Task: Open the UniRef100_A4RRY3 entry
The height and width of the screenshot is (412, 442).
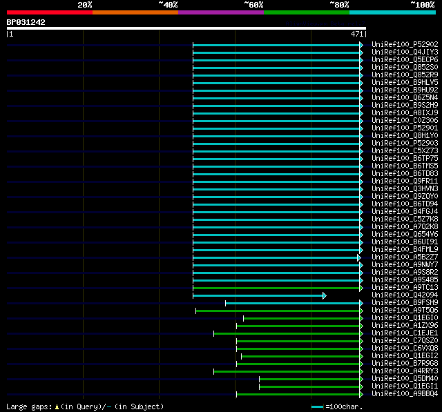Action: 405,371
